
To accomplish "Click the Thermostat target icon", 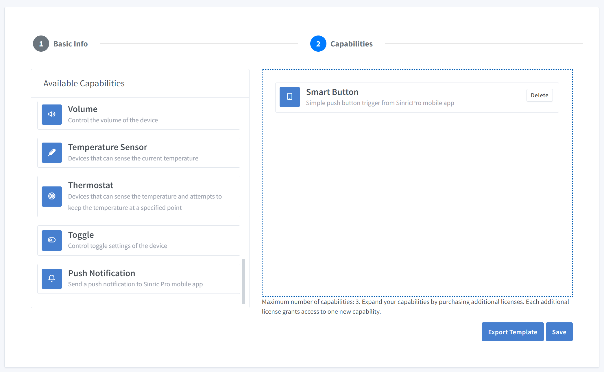I will (51, 196).
